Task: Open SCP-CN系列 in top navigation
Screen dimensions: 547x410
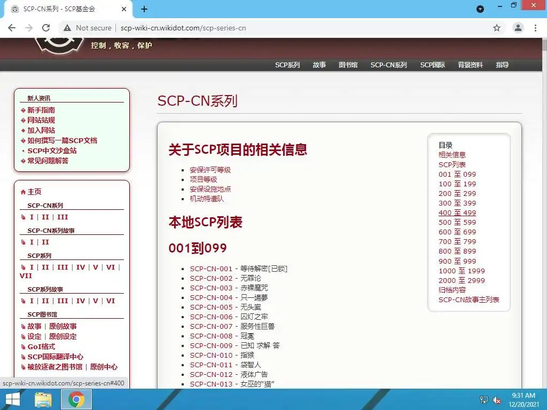Action: tap(389, 65)
